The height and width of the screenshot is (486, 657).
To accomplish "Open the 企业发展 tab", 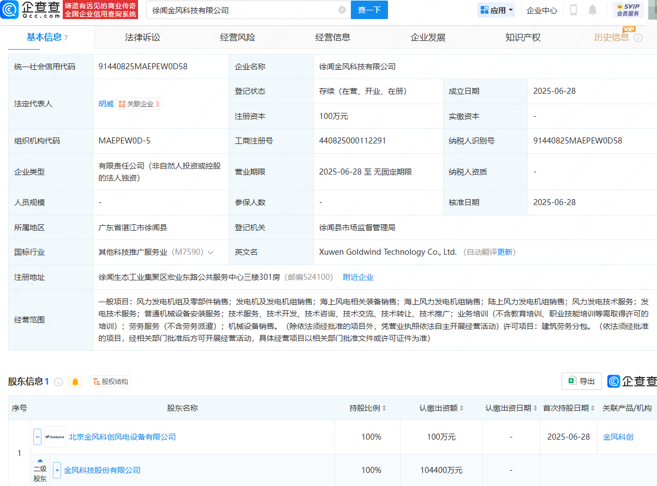I will point(428,37).
